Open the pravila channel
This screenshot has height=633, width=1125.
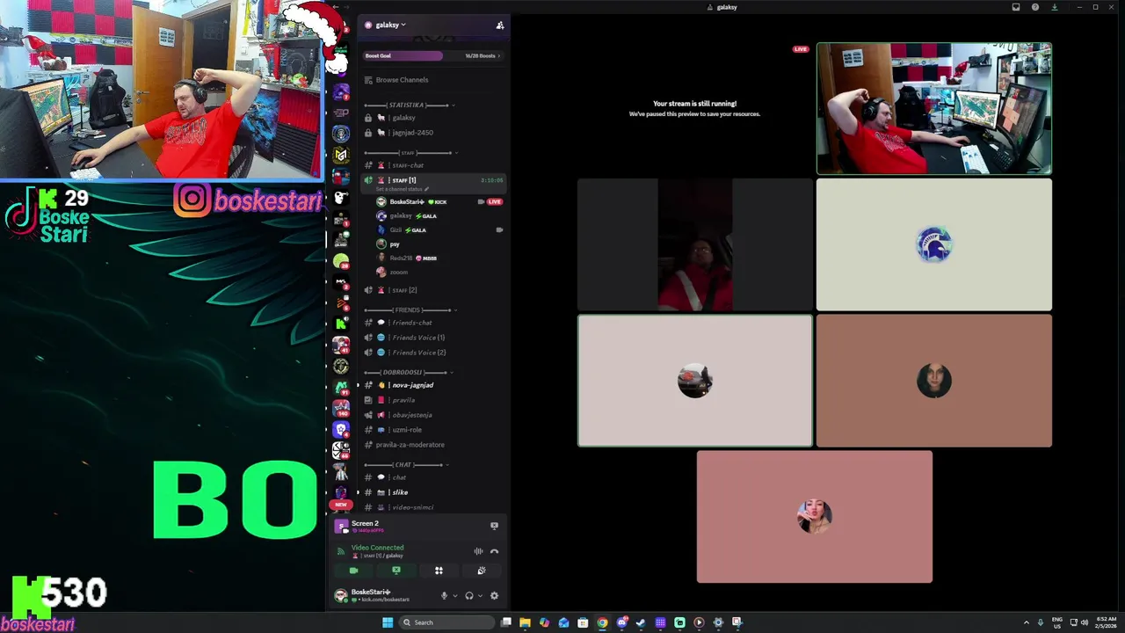pos(433,400)
